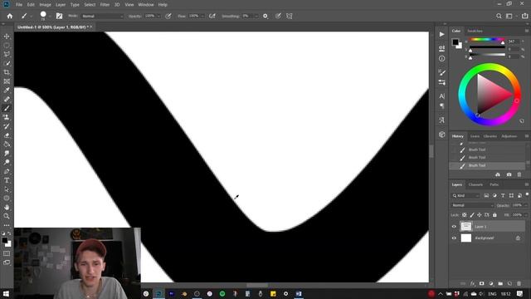Open Color panel menu hamburger
The width and height of the screenshot is (531, 299).
[x=527, y=31]
